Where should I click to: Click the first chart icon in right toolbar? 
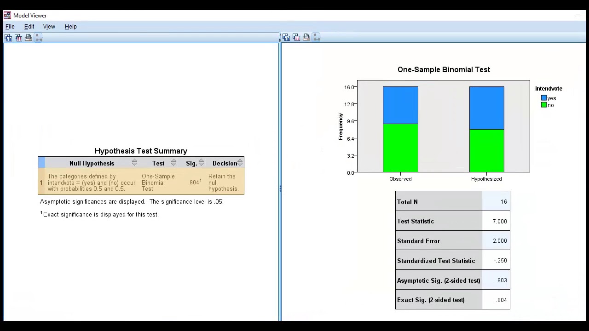pyautogui.click(x=286, y=37)
